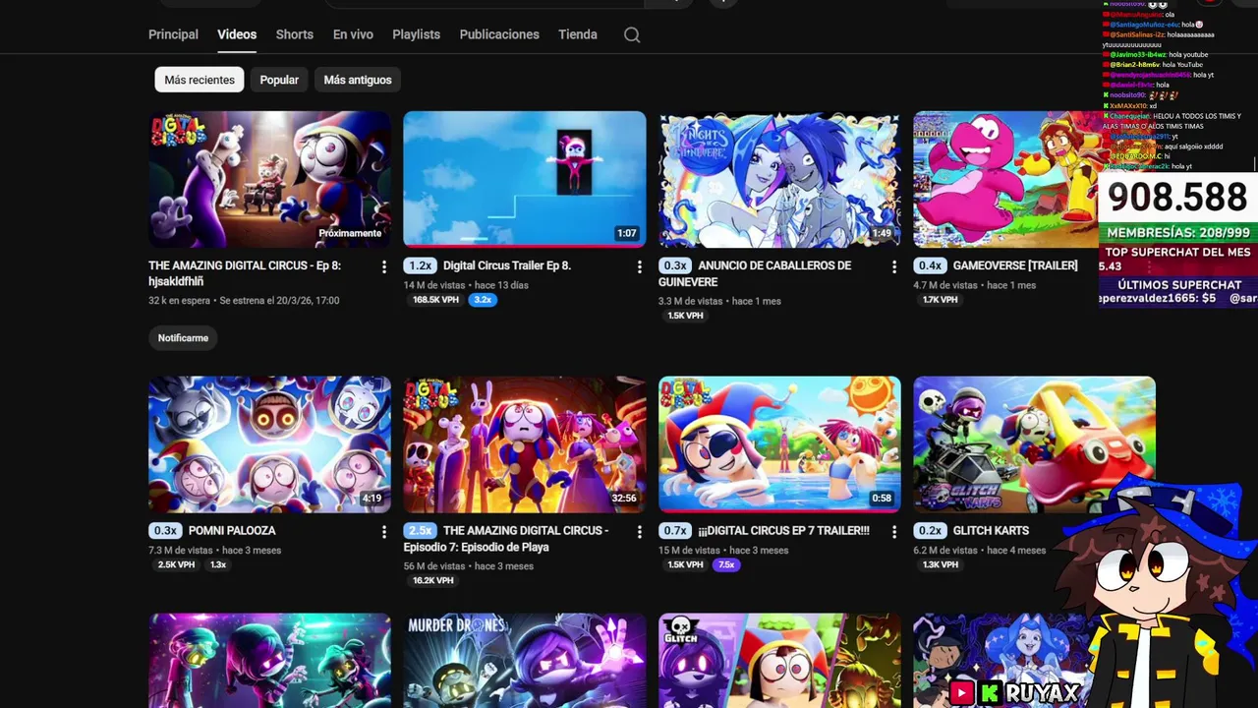This screenshot has height=708, width=1258.
Task: Open the GAMEOVERSE [TRAILER] title link
Action: 1014,265
